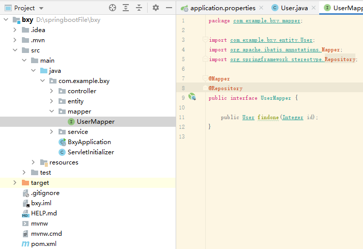The image size is (363, 249).
Task: Click the UserMapper interface name in code
Action: coord(276,98)
